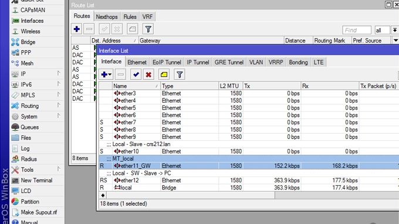Open the Route List column chooser dropdown arrow

point(395,40)
